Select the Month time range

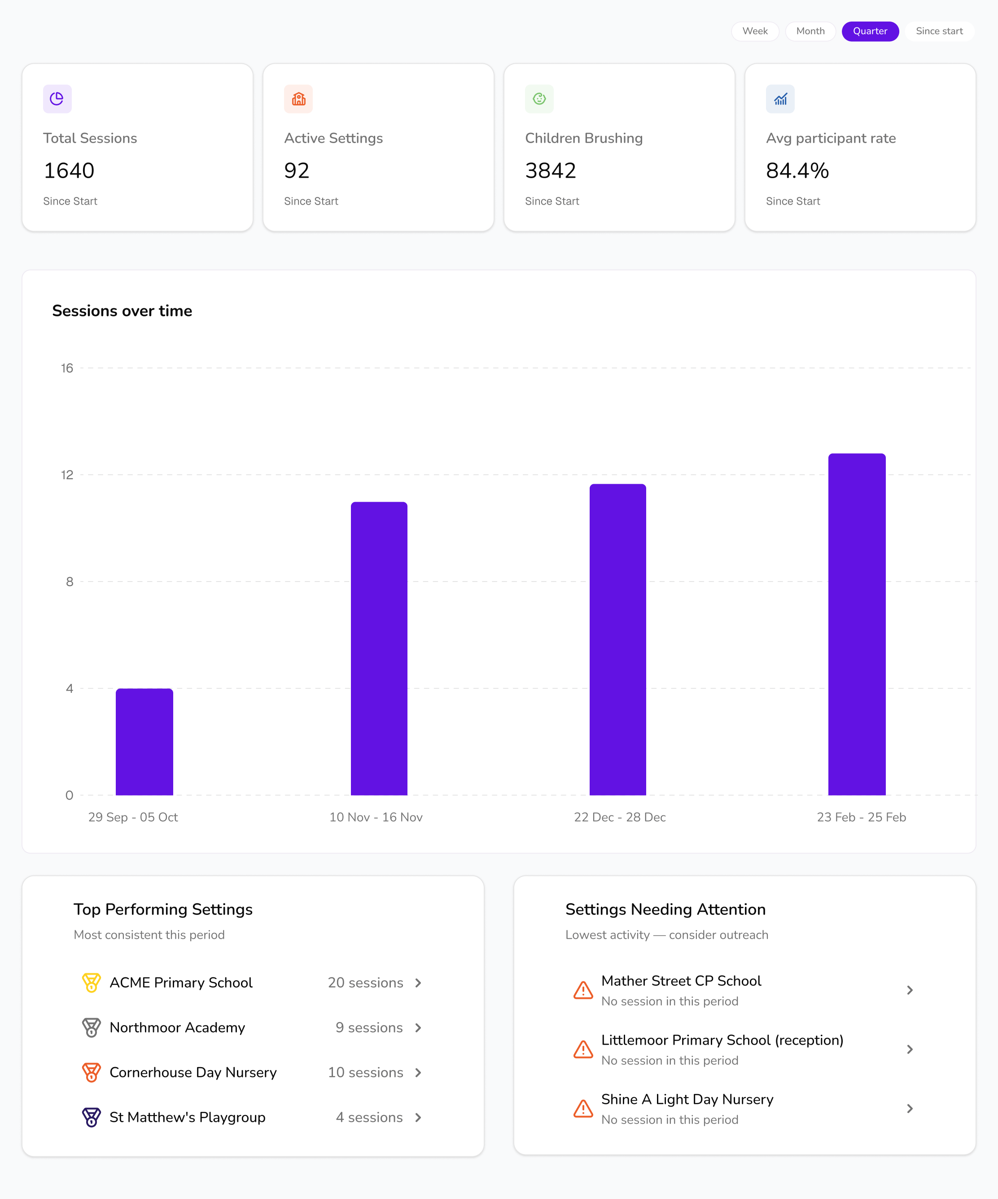pos(810,31)
